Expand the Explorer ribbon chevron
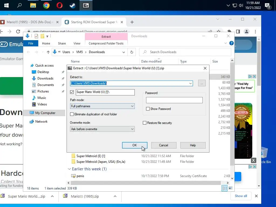The height and width of the screenshot is (207, 276). point(226,43)
